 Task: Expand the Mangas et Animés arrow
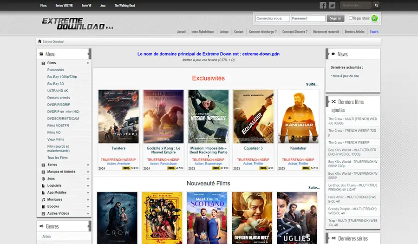(88, 172)
